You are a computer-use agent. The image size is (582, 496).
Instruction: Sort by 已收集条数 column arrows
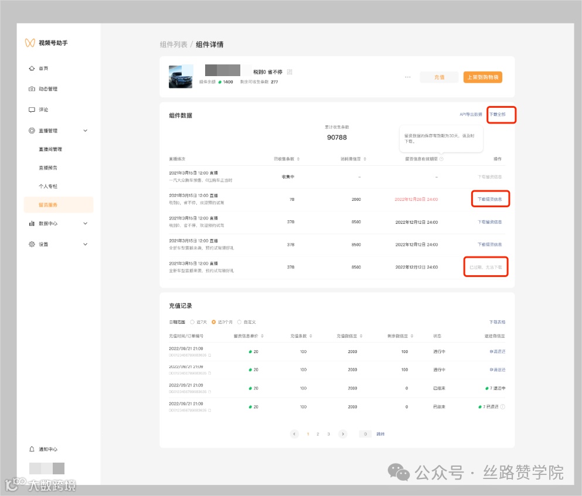coord(298,159)
